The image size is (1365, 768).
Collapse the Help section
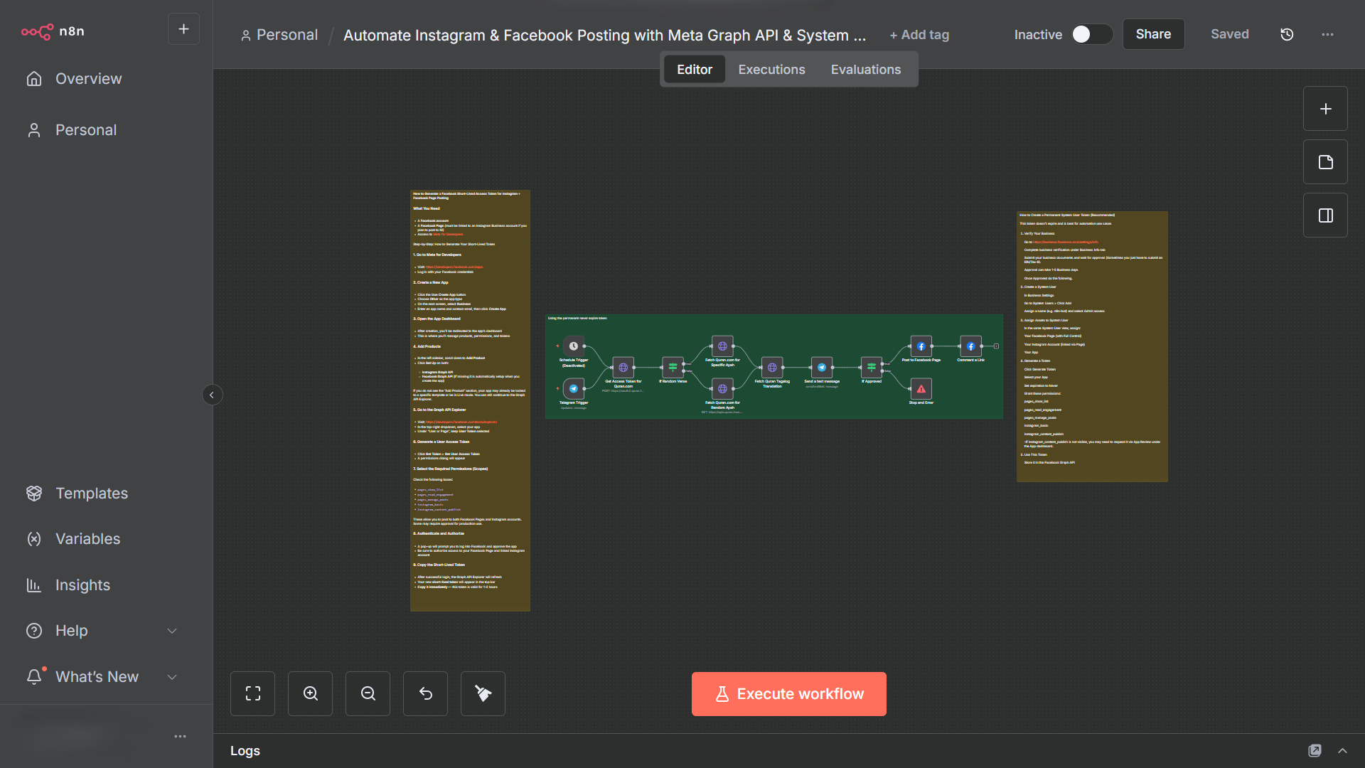point(172,631)
